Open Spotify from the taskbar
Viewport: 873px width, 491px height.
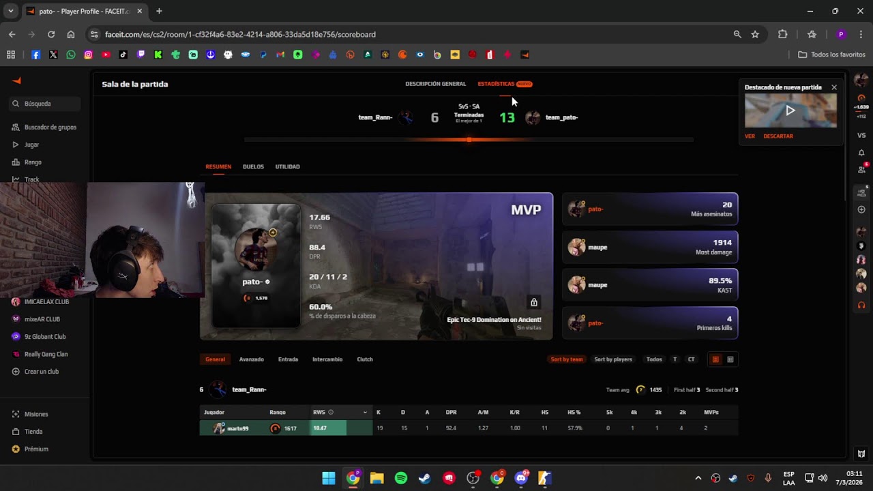401,478
